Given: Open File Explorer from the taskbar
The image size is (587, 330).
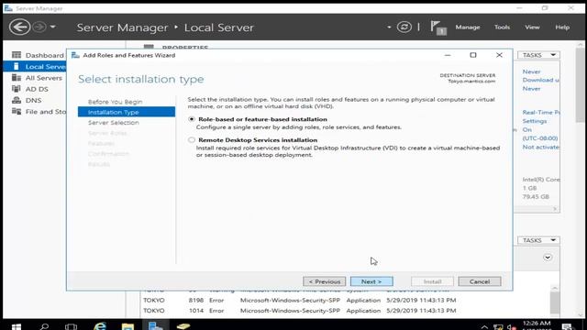Looking at the screenshot, I should [127, 326].
